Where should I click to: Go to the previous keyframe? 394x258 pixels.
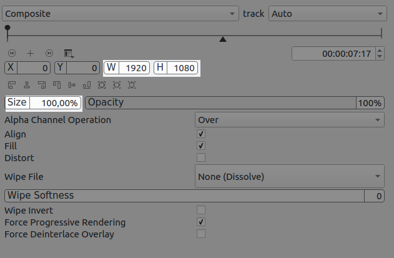click(x=11, y=53)
